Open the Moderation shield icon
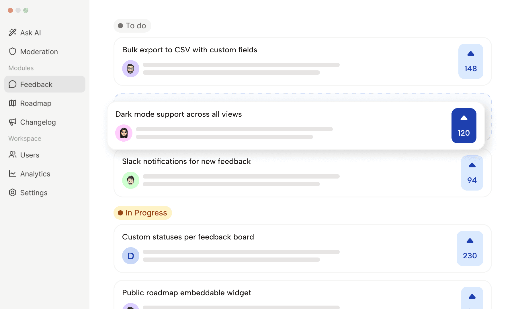516x309 pixels. pos(12,51)
